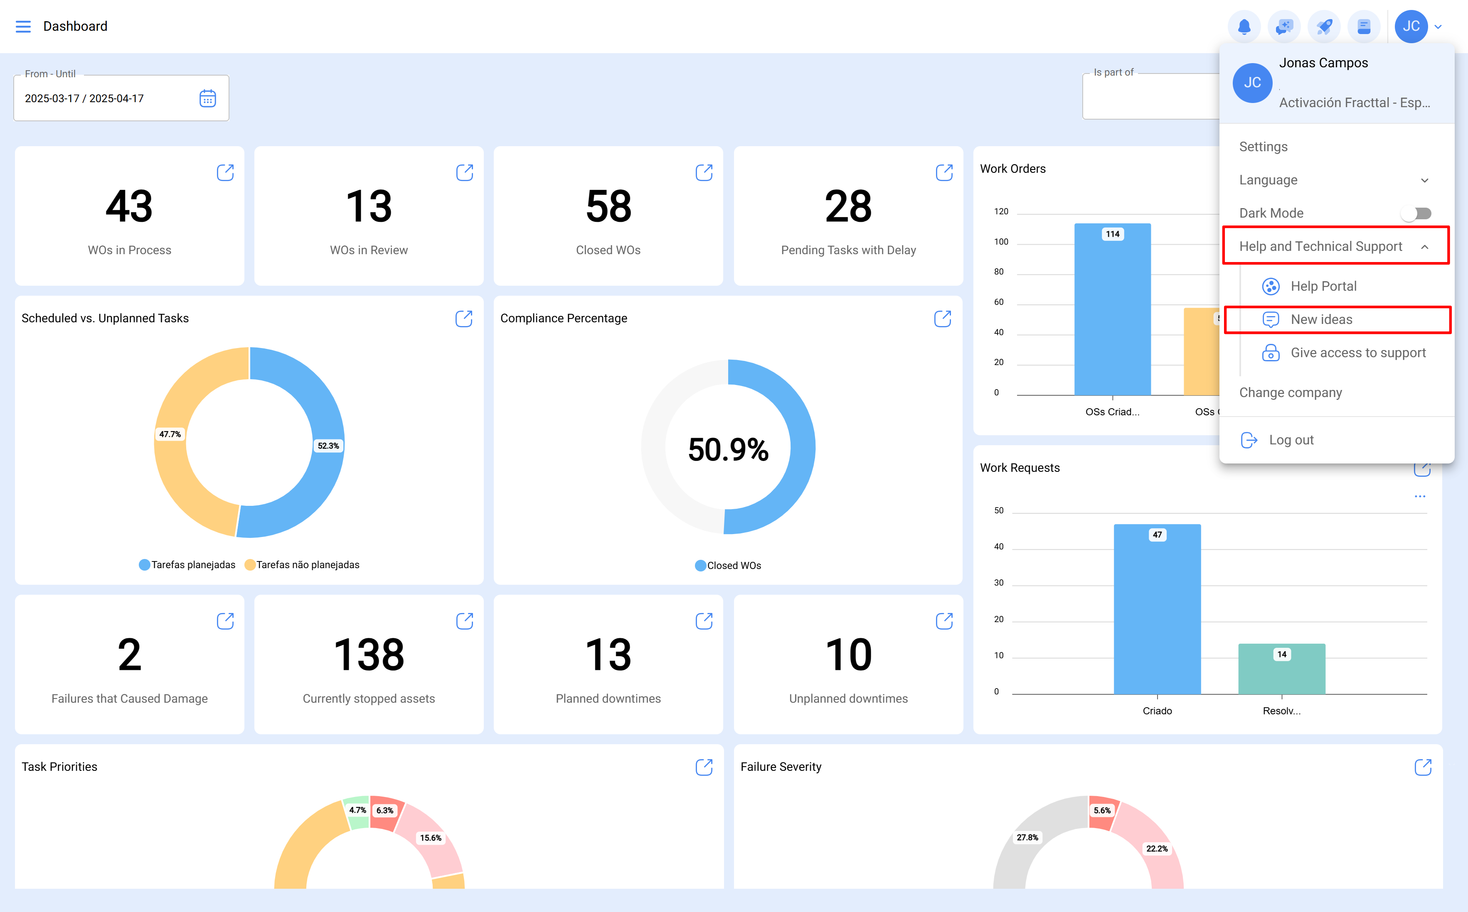Open the notes icon in header

tap(1364, 27)
